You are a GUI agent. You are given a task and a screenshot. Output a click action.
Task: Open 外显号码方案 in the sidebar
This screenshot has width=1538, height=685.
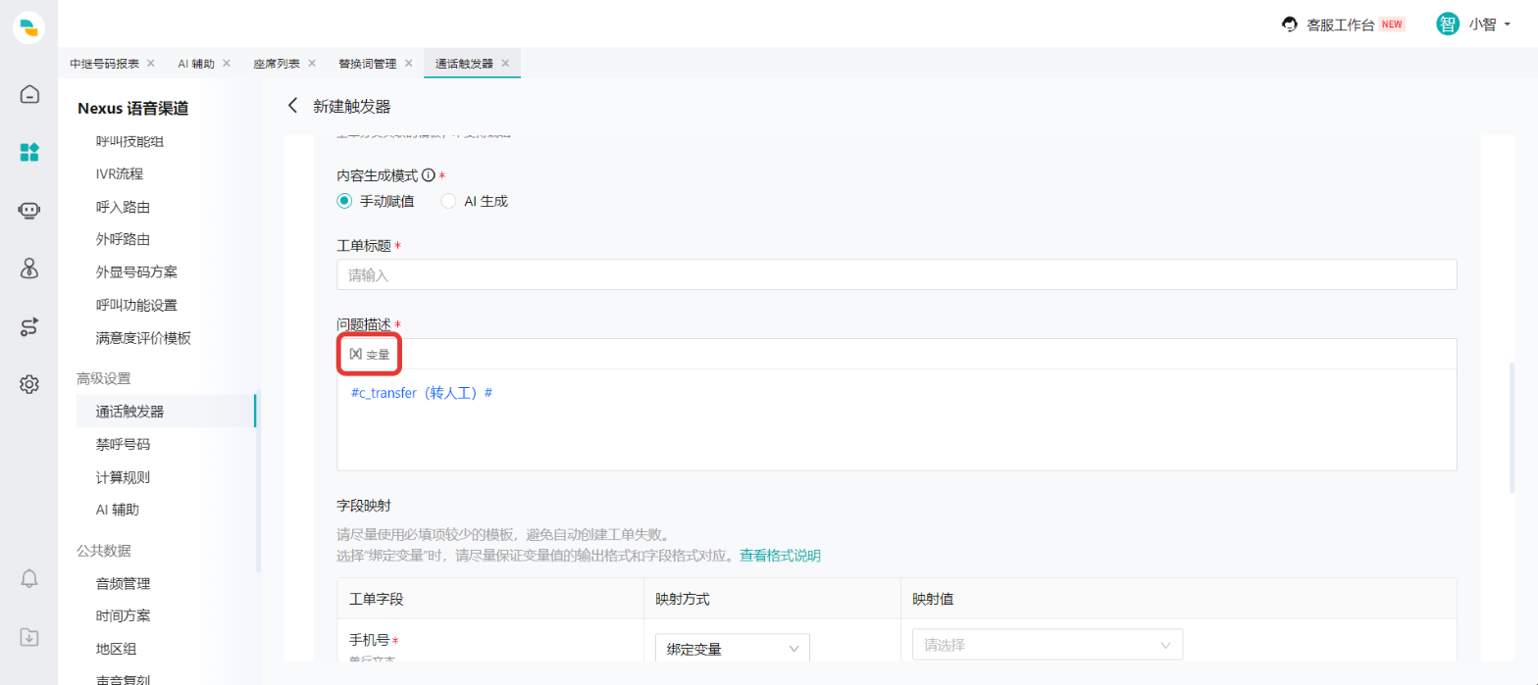[x=136, y=272]
